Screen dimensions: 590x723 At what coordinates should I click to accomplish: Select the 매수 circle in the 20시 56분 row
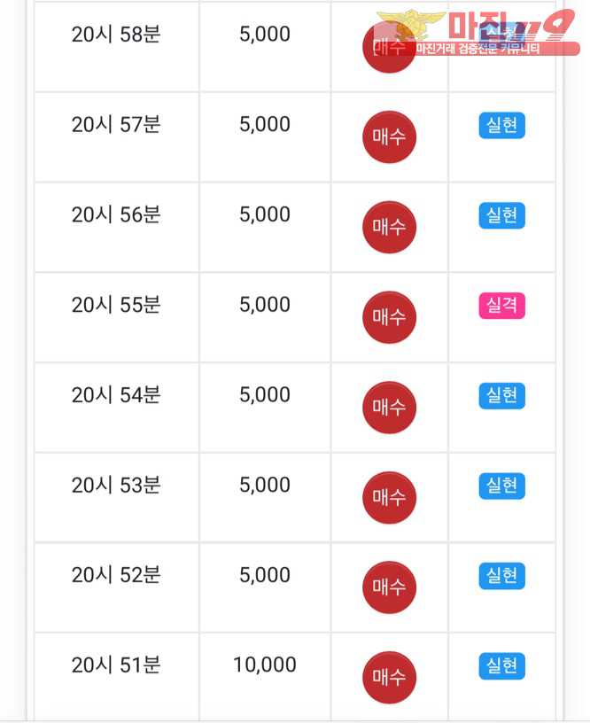tap(388, 228)
